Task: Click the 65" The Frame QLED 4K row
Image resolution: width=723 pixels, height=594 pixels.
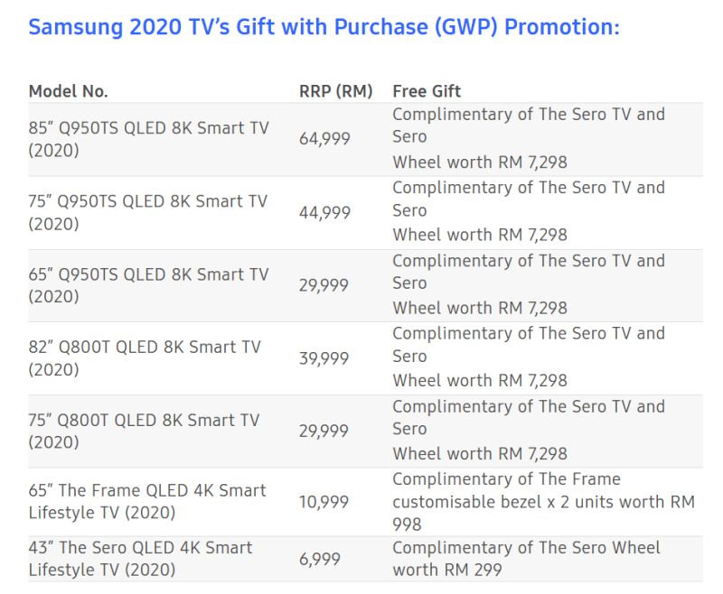Action: click(366, 501)
